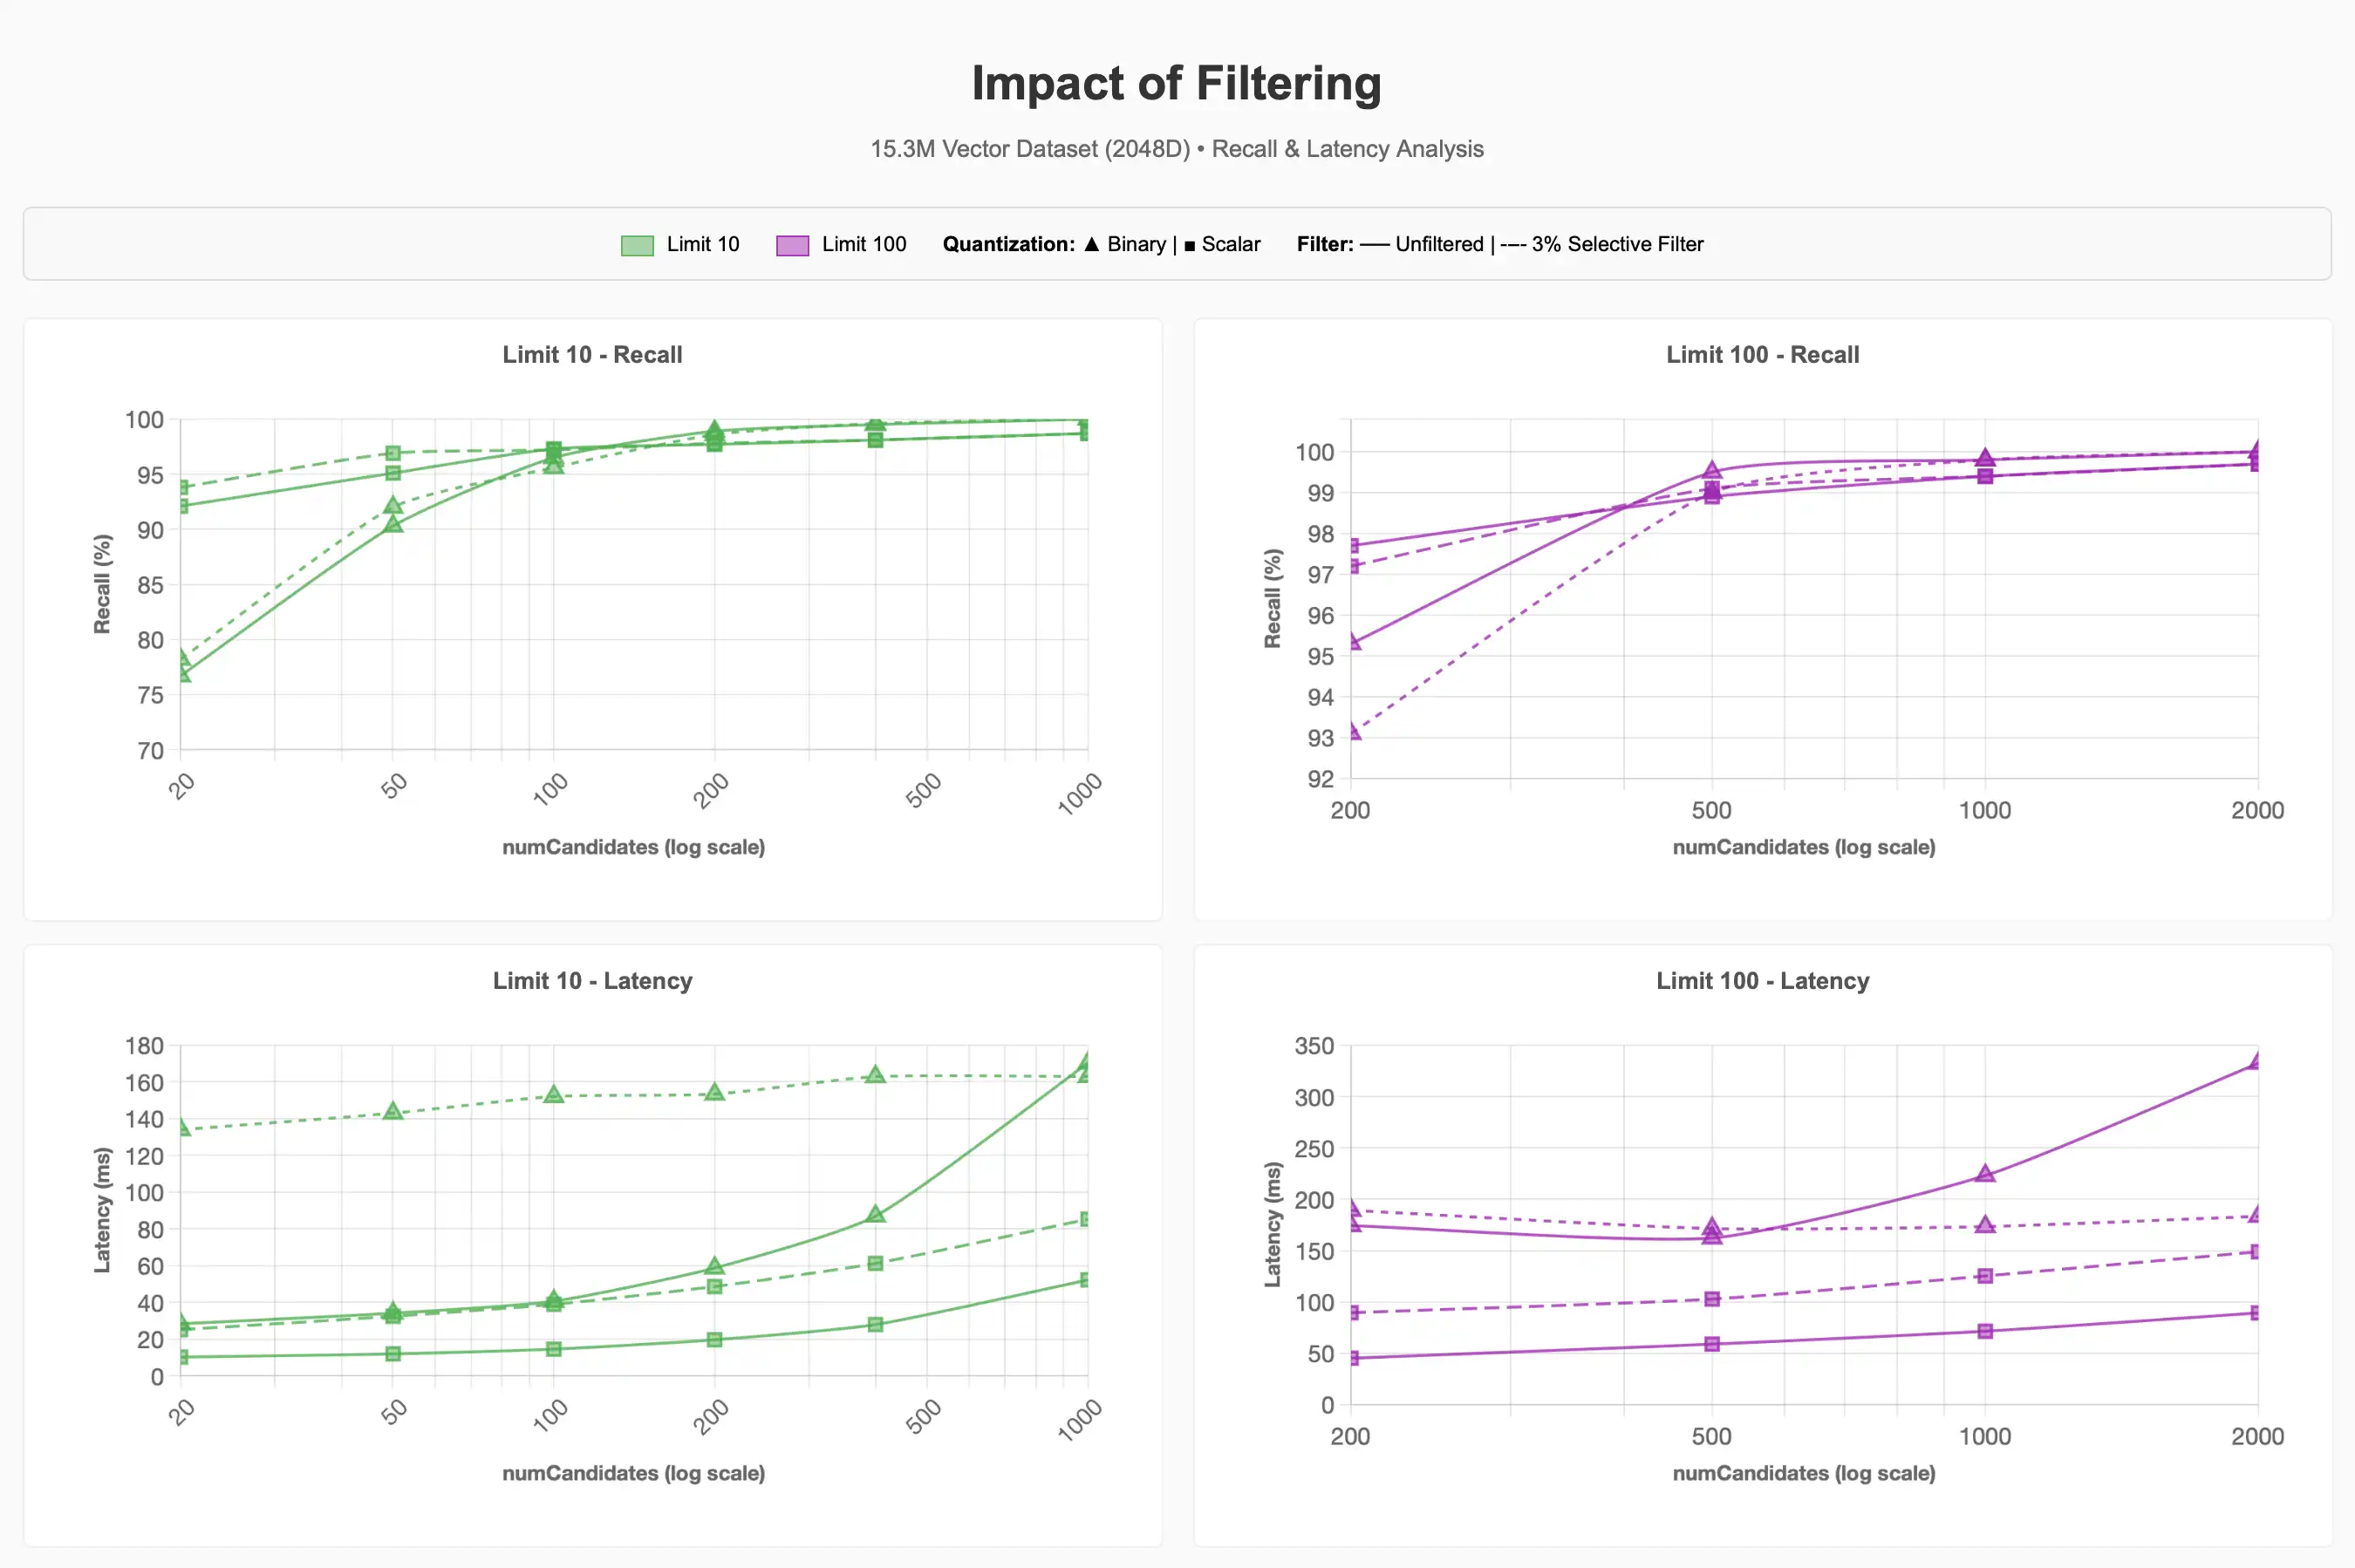Click the dashed-line square at 1000 in Limit 100 Latency
Viewport: 2355px width, 1568px height.
[x=1985, y=1276]
